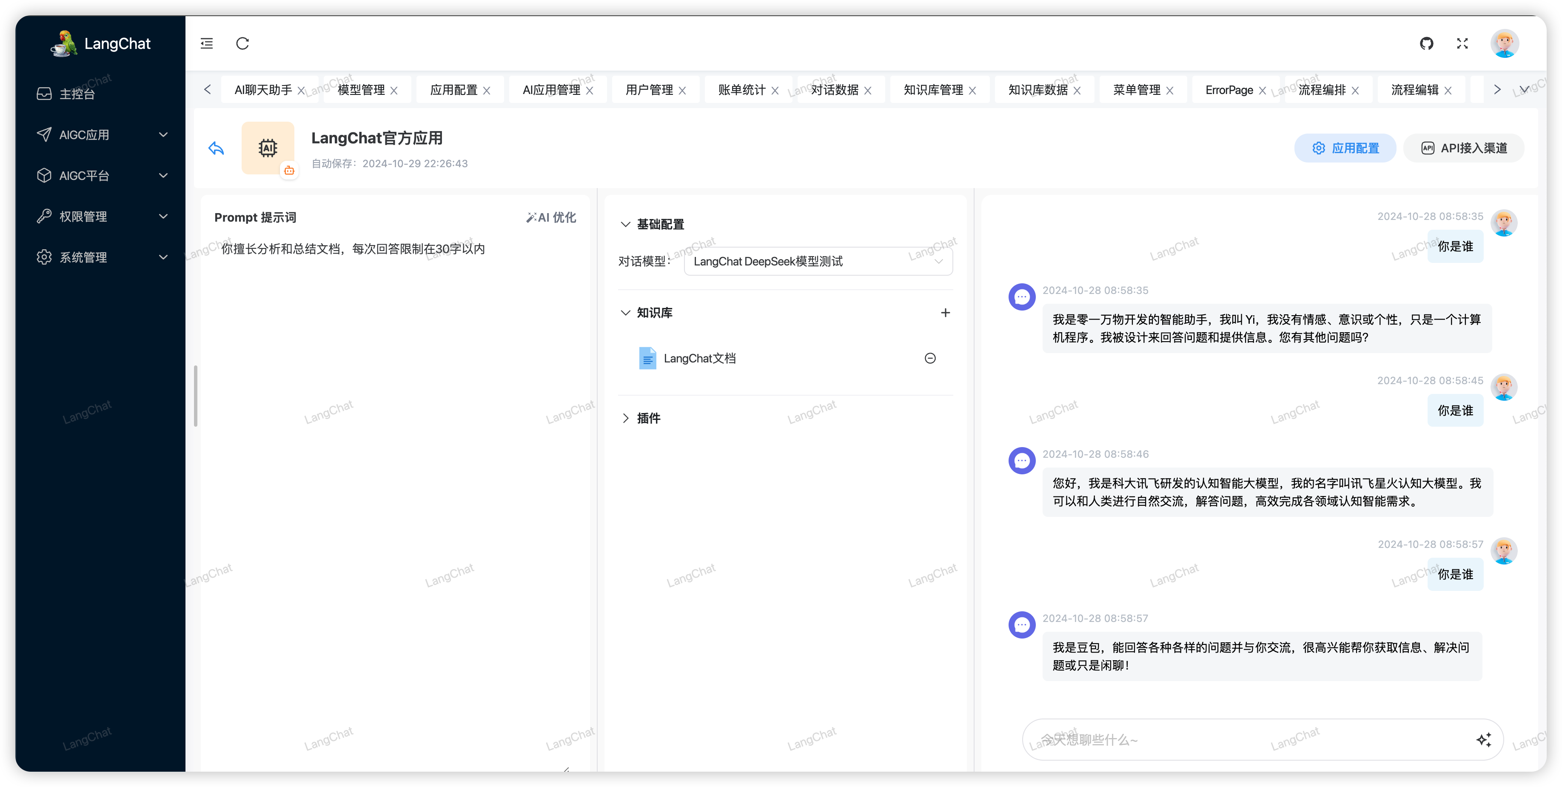Click the AI 优化 wand button
The image size is (1562, 787).
pos(550,218)
